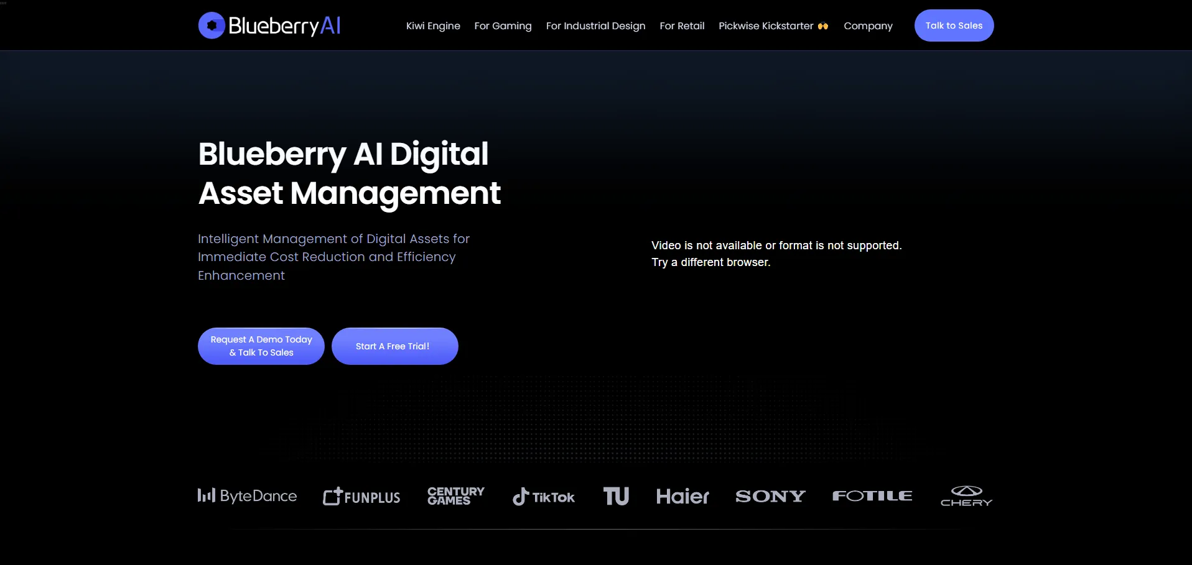The height and width of the screenshot is (565, 1192).
Task: Click the Chery logo
Action: (x=966, y=496)
